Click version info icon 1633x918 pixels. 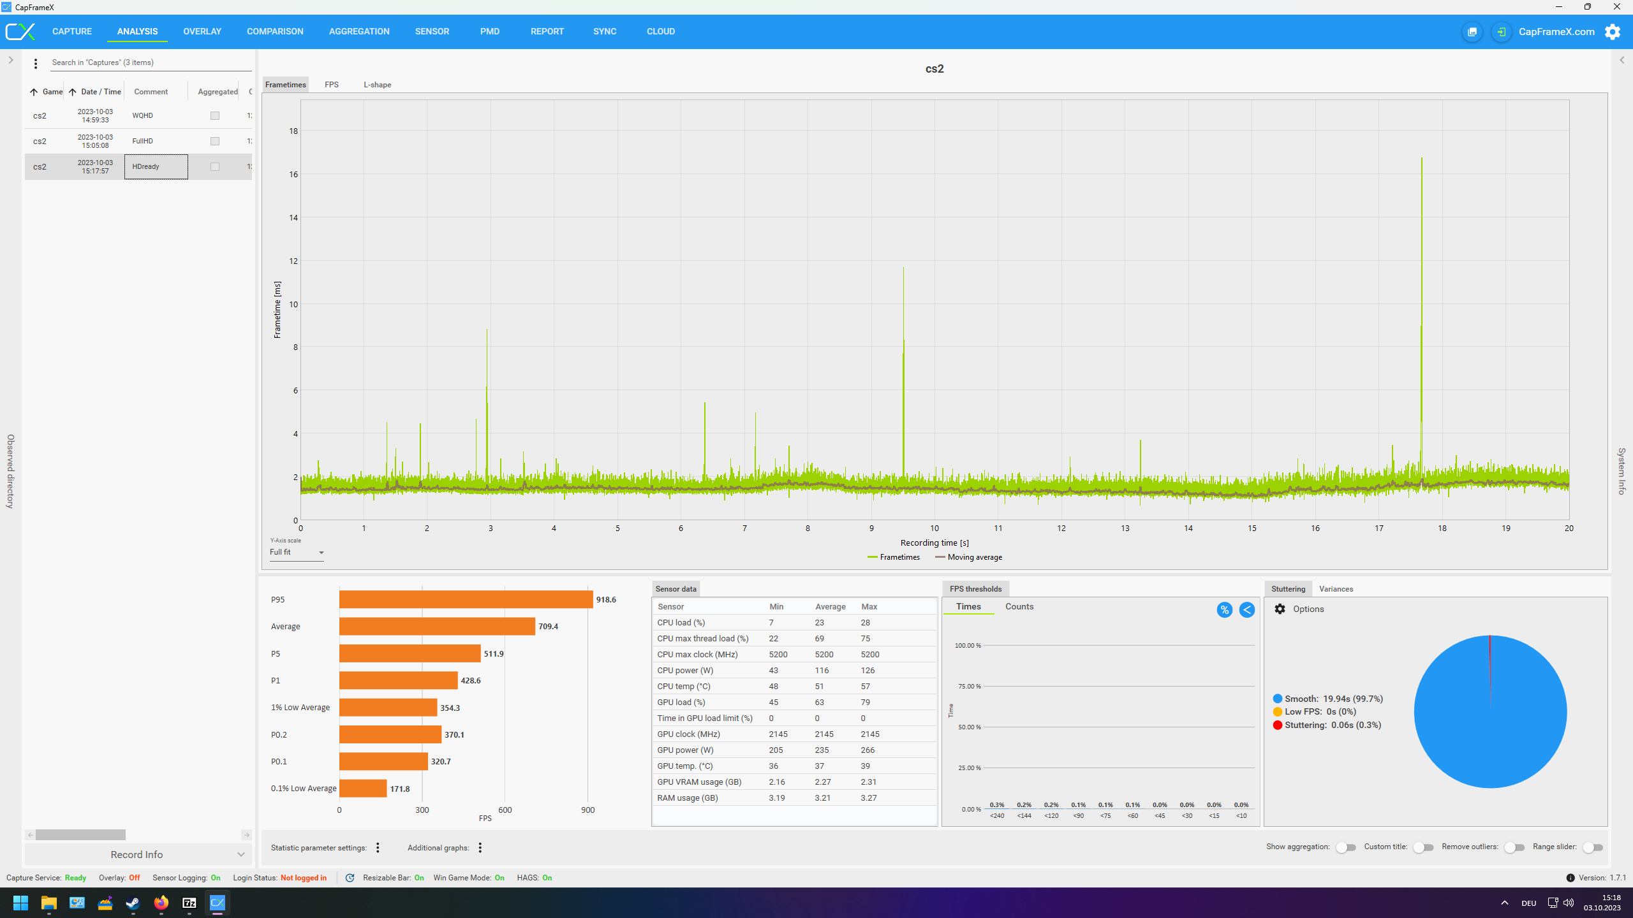[x=1570, y=878]
